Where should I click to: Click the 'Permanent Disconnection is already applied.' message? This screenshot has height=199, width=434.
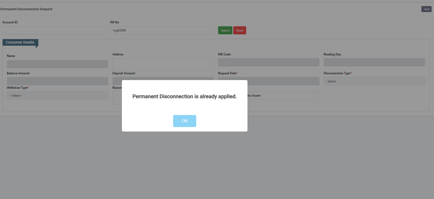(184, 97)
